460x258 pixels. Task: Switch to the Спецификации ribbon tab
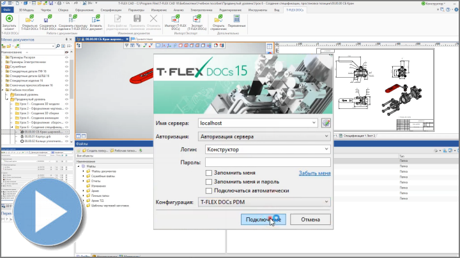111,10
